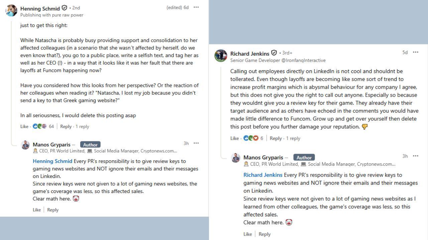Like Henning Schmid's comment
Viewport: 428px width, 240px height.
(x=24, y=126)
